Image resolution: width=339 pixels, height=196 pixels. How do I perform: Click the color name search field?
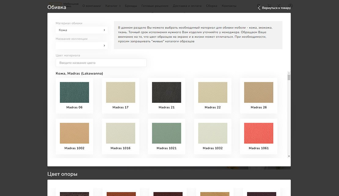coord(101,63)
